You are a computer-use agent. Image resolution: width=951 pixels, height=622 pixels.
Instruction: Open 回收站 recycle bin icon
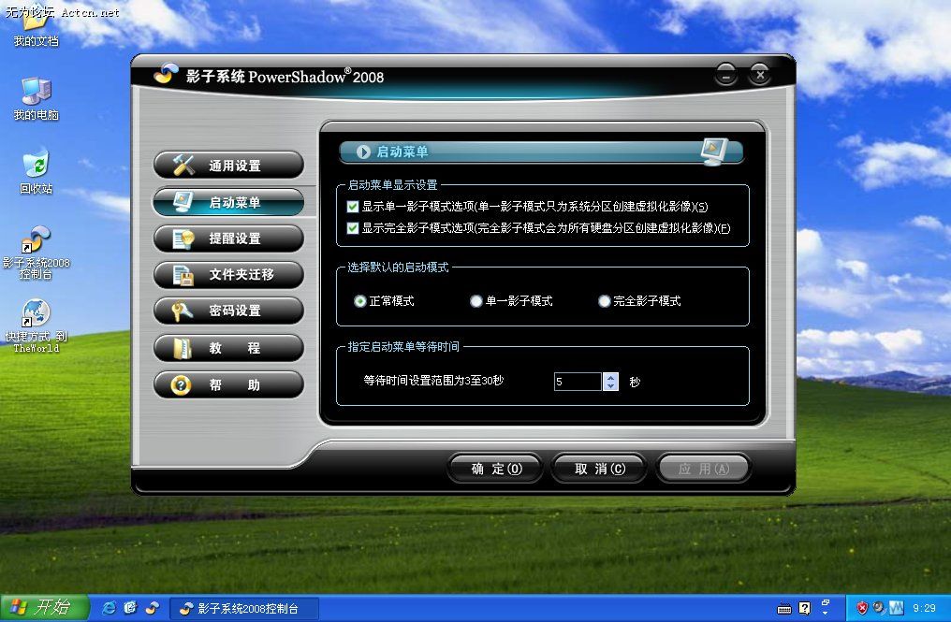point(36,171)
